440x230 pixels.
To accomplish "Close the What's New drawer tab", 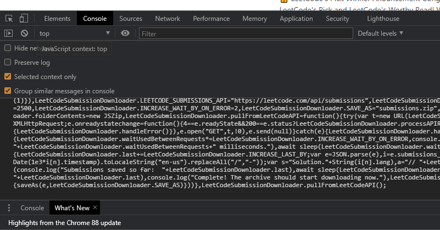I will (x=95, y=207).
